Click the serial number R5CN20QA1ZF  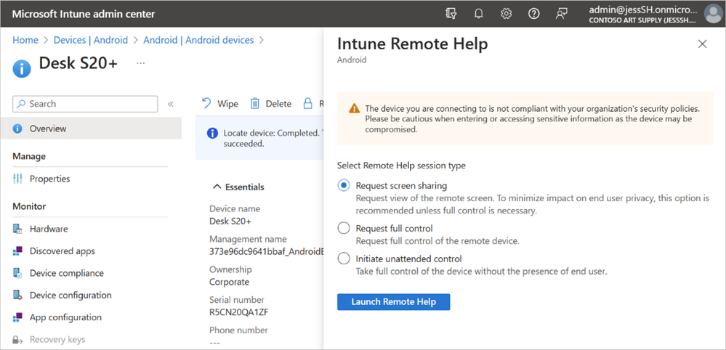(x=239, y=312)
